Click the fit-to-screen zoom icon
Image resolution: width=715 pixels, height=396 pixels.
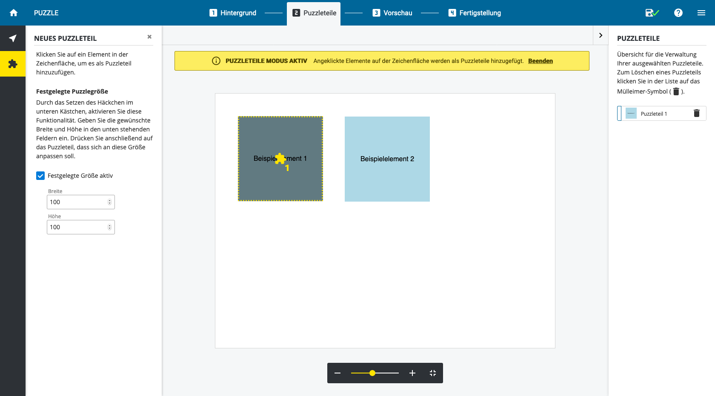click(x=433, y=373)
